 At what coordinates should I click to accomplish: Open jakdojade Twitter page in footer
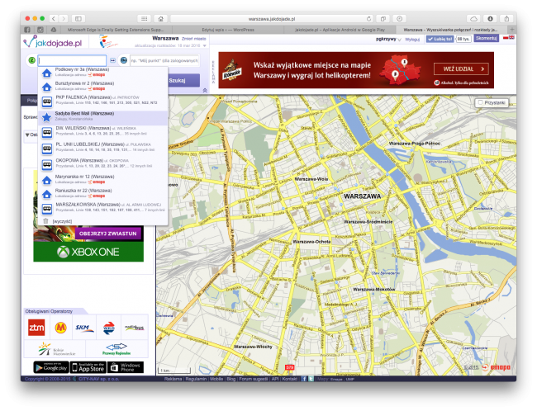click(311, 379)
